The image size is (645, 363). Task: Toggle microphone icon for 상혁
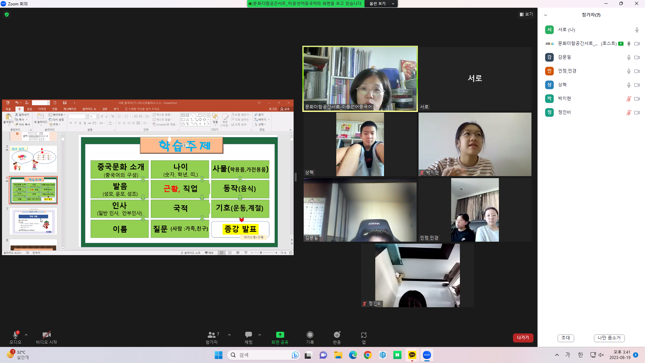coord(629,85)
